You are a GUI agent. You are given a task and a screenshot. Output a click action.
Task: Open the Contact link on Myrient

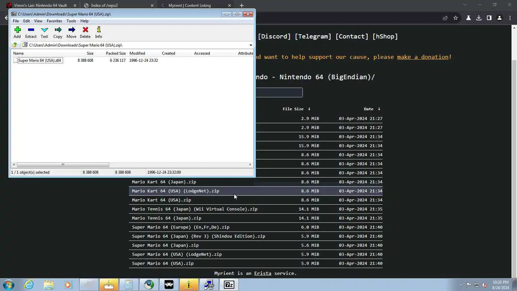[352, 37]
